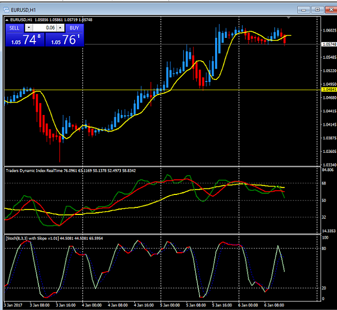Screen dimensions: 337x310
Task: Click the chart shift triangle marker at top
Action: tap(288, 18)
